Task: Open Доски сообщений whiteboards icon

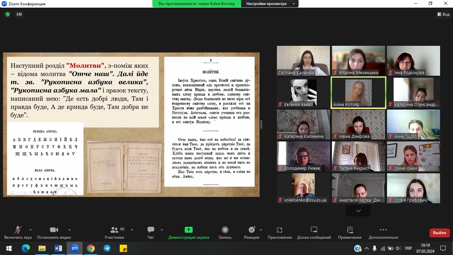Action: (314, 230)
